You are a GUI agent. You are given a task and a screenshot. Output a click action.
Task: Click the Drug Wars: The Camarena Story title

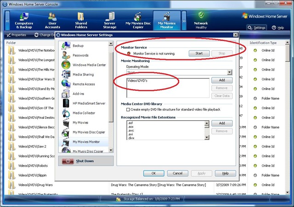click(158, 185)
